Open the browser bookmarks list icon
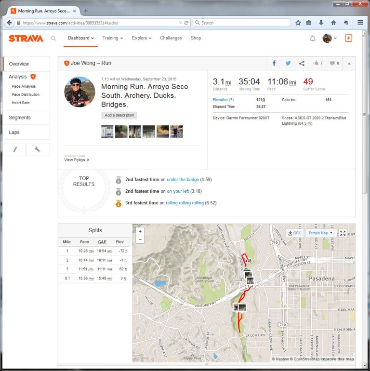Image resolution: width=370 pixels, height=371 pixels. coord(309,23)
